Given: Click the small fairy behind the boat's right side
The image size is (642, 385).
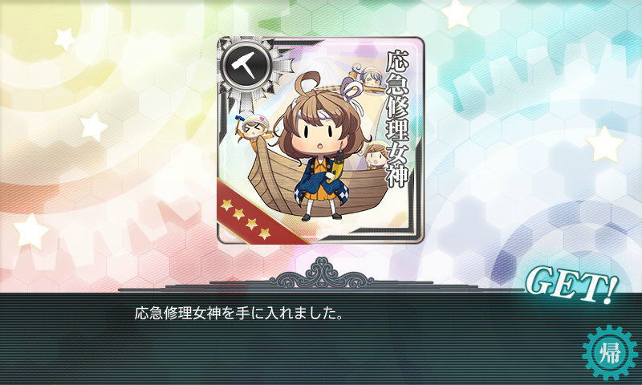Looking at the screenshot, I should (376, 156).
